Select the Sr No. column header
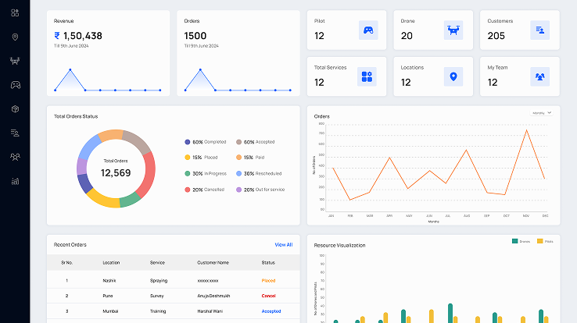This screenshot has width=577, height=323. point(67,263)
